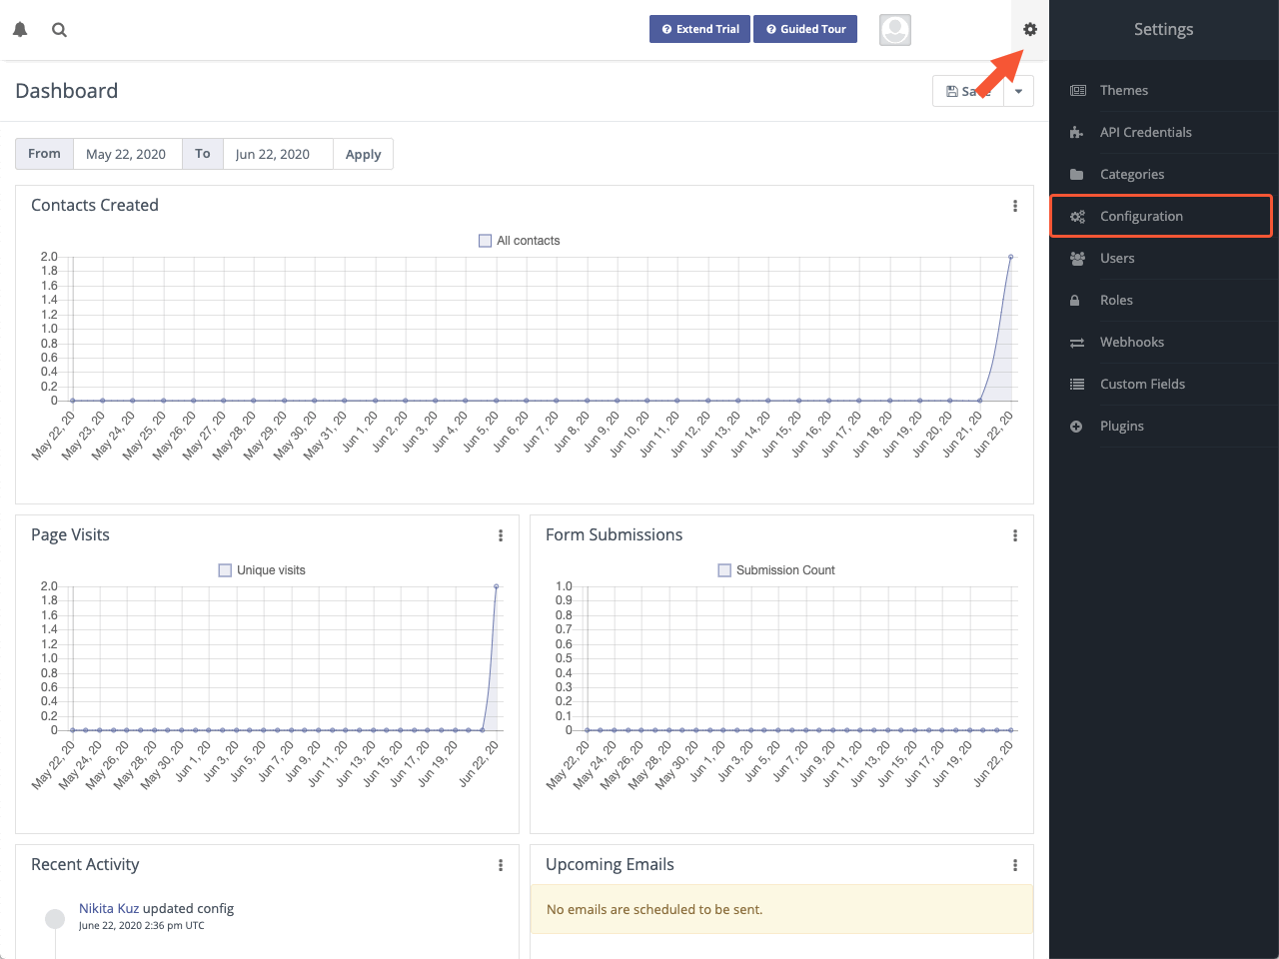Click the Plugins plus-circle icon
The height and width of the screenshot is (959, 1279).
(x=1076, y=426)
